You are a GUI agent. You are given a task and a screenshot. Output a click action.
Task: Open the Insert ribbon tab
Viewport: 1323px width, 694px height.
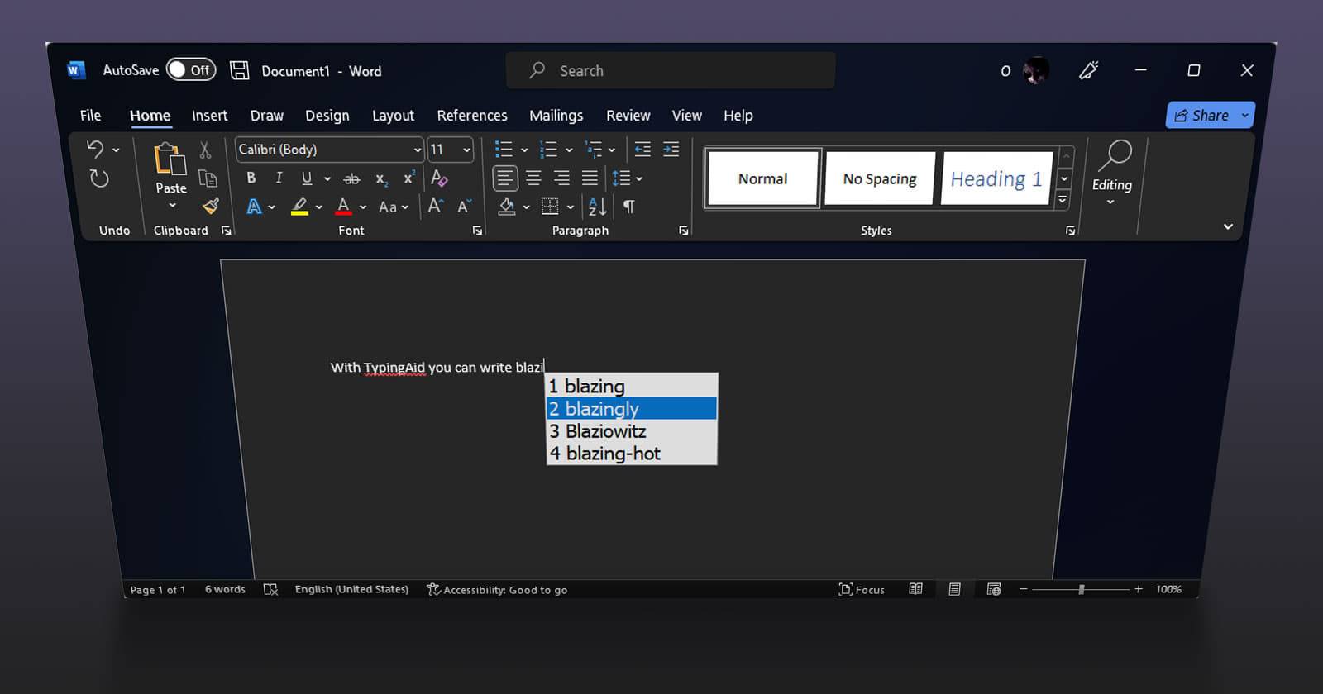[209, 116]
